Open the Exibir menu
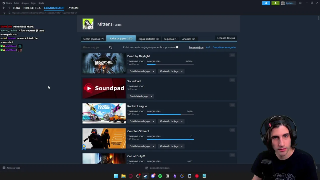Screen dimensions: 320x180 16,3
